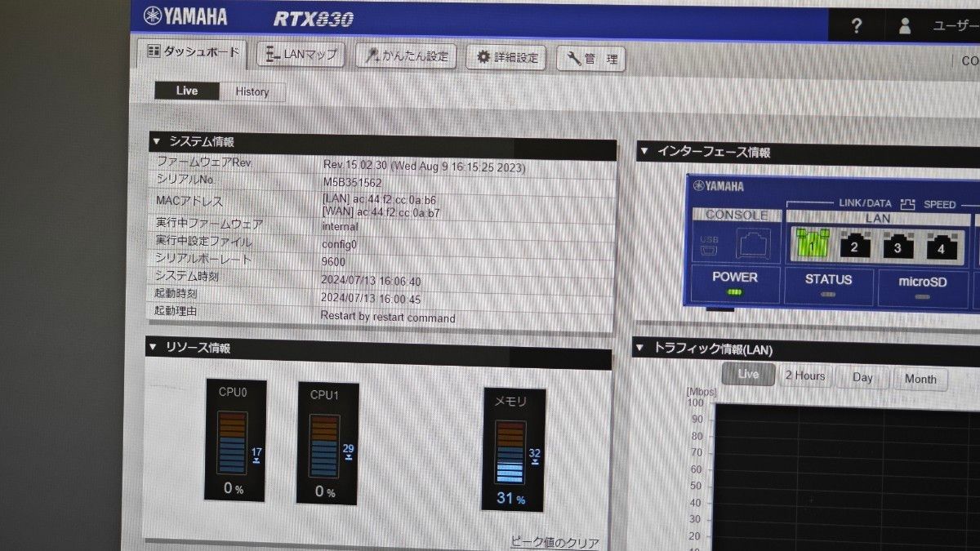Screen dimensions: 980x551
Task: Switch to History dashboard view
Action: coord(252,91)
